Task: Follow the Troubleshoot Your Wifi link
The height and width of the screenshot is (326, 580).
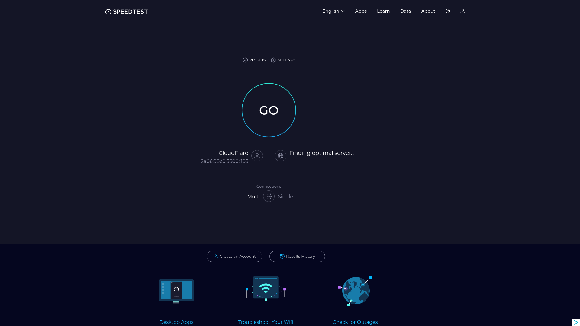Action: [x=266, y=322]
